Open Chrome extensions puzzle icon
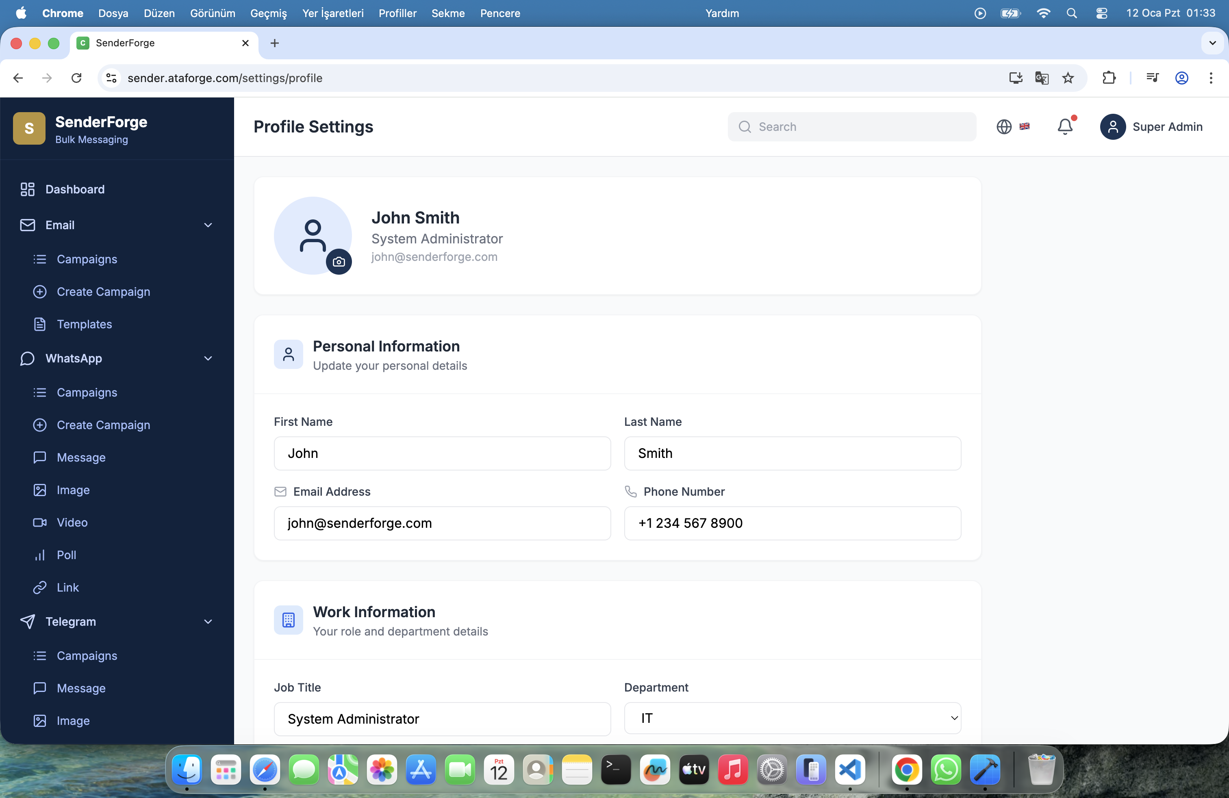The width and height of the screenshot is (1229, 798). [x=1109, y=78]
